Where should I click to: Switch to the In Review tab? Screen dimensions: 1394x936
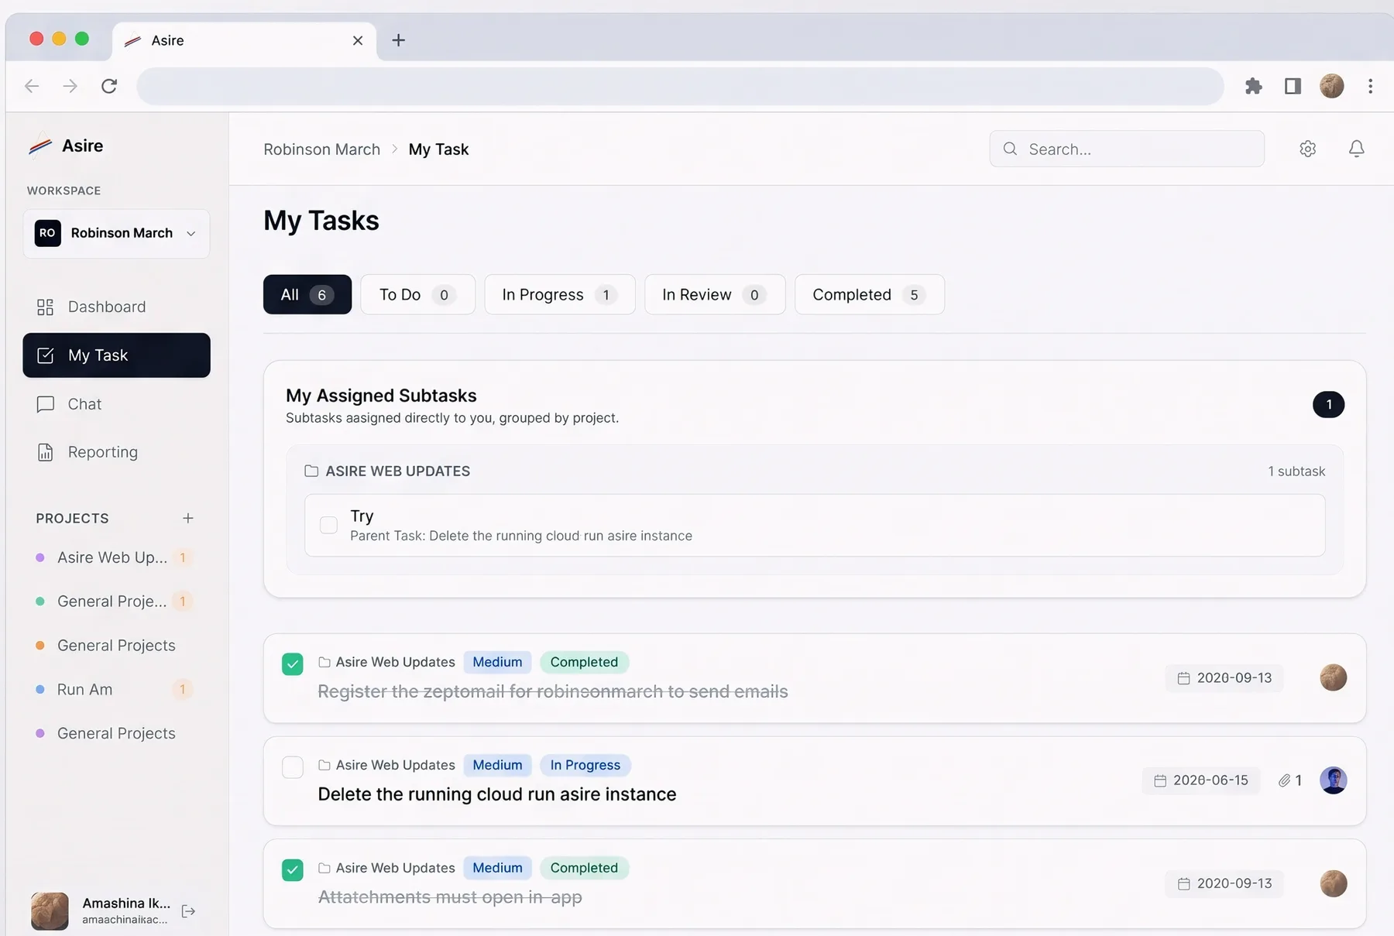tap(714, 294)
